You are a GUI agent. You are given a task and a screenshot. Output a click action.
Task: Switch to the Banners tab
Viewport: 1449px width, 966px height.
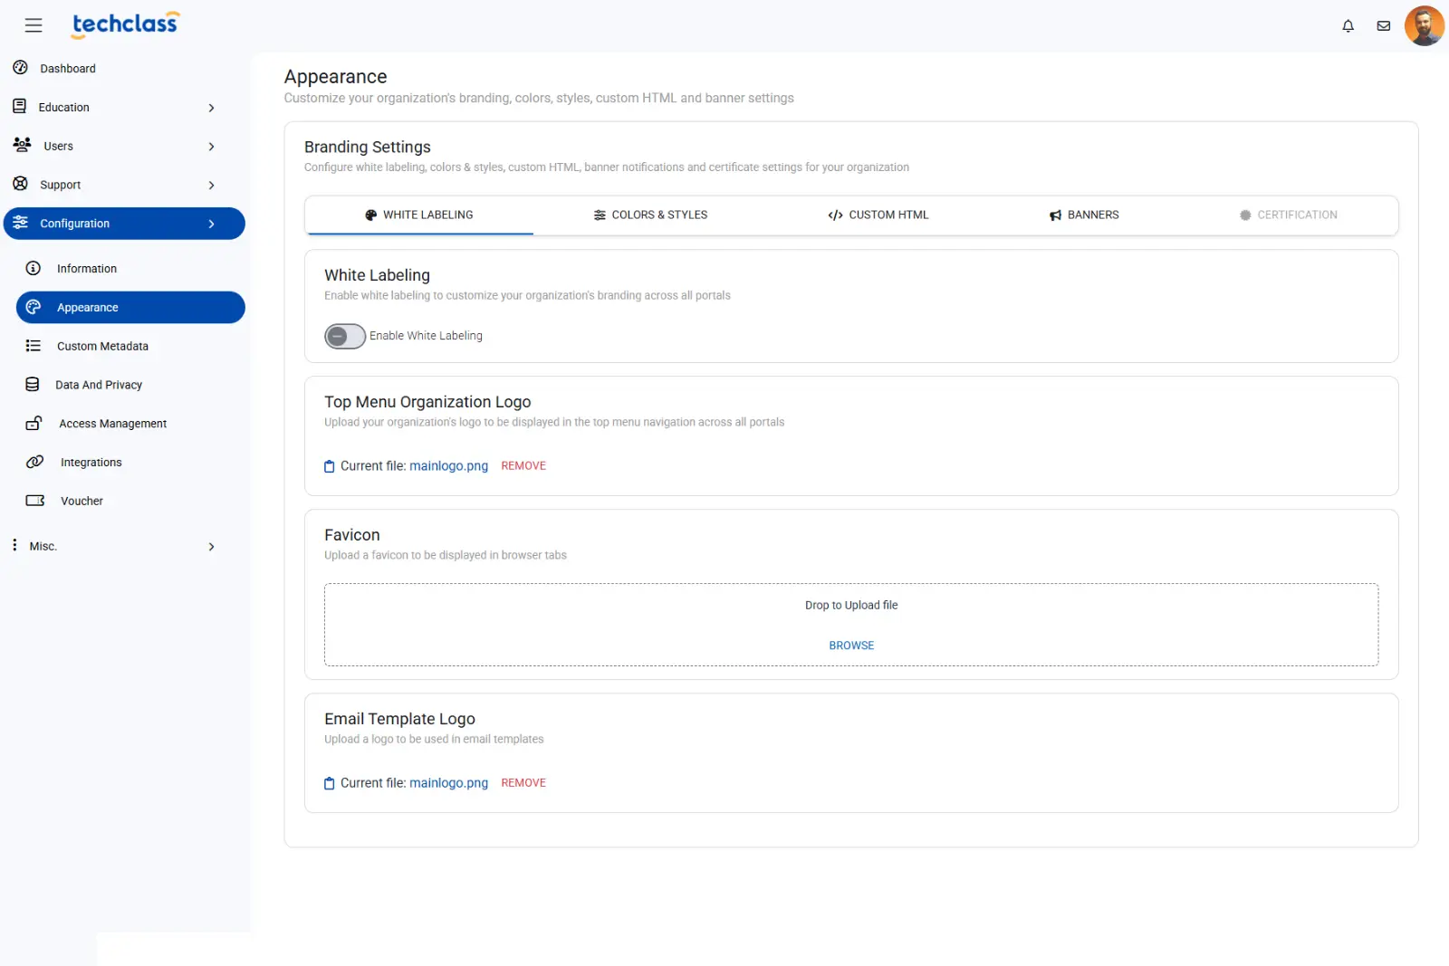pos(1084,215)
